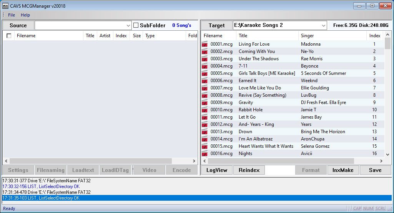The image size is (394, 213).
Task: Click the icon beside 00009.mcg
Action: 204,102
